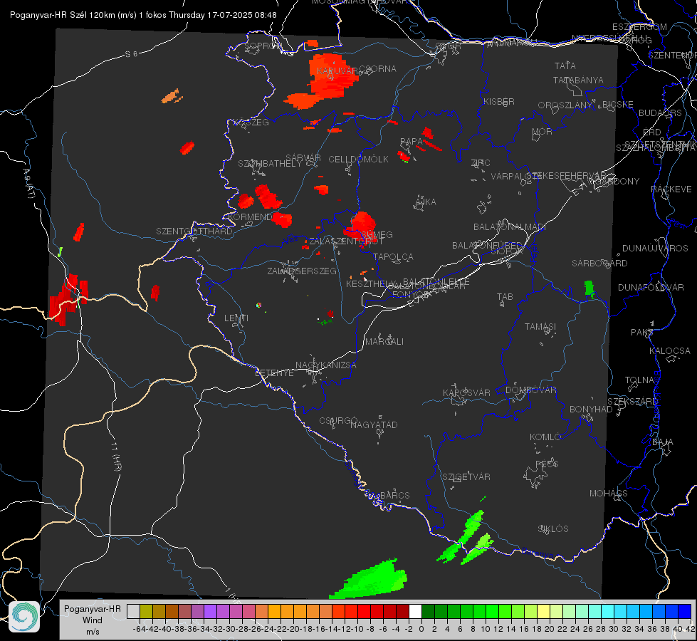Image resolution: width=697 pixels, height=641 pixels.
Task: Click the KORMEND label
Action: (250, 217)
